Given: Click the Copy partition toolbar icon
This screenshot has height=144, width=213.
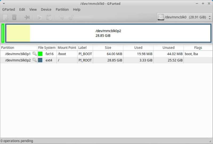Looking at the screenshot, I should coord(39,17).
